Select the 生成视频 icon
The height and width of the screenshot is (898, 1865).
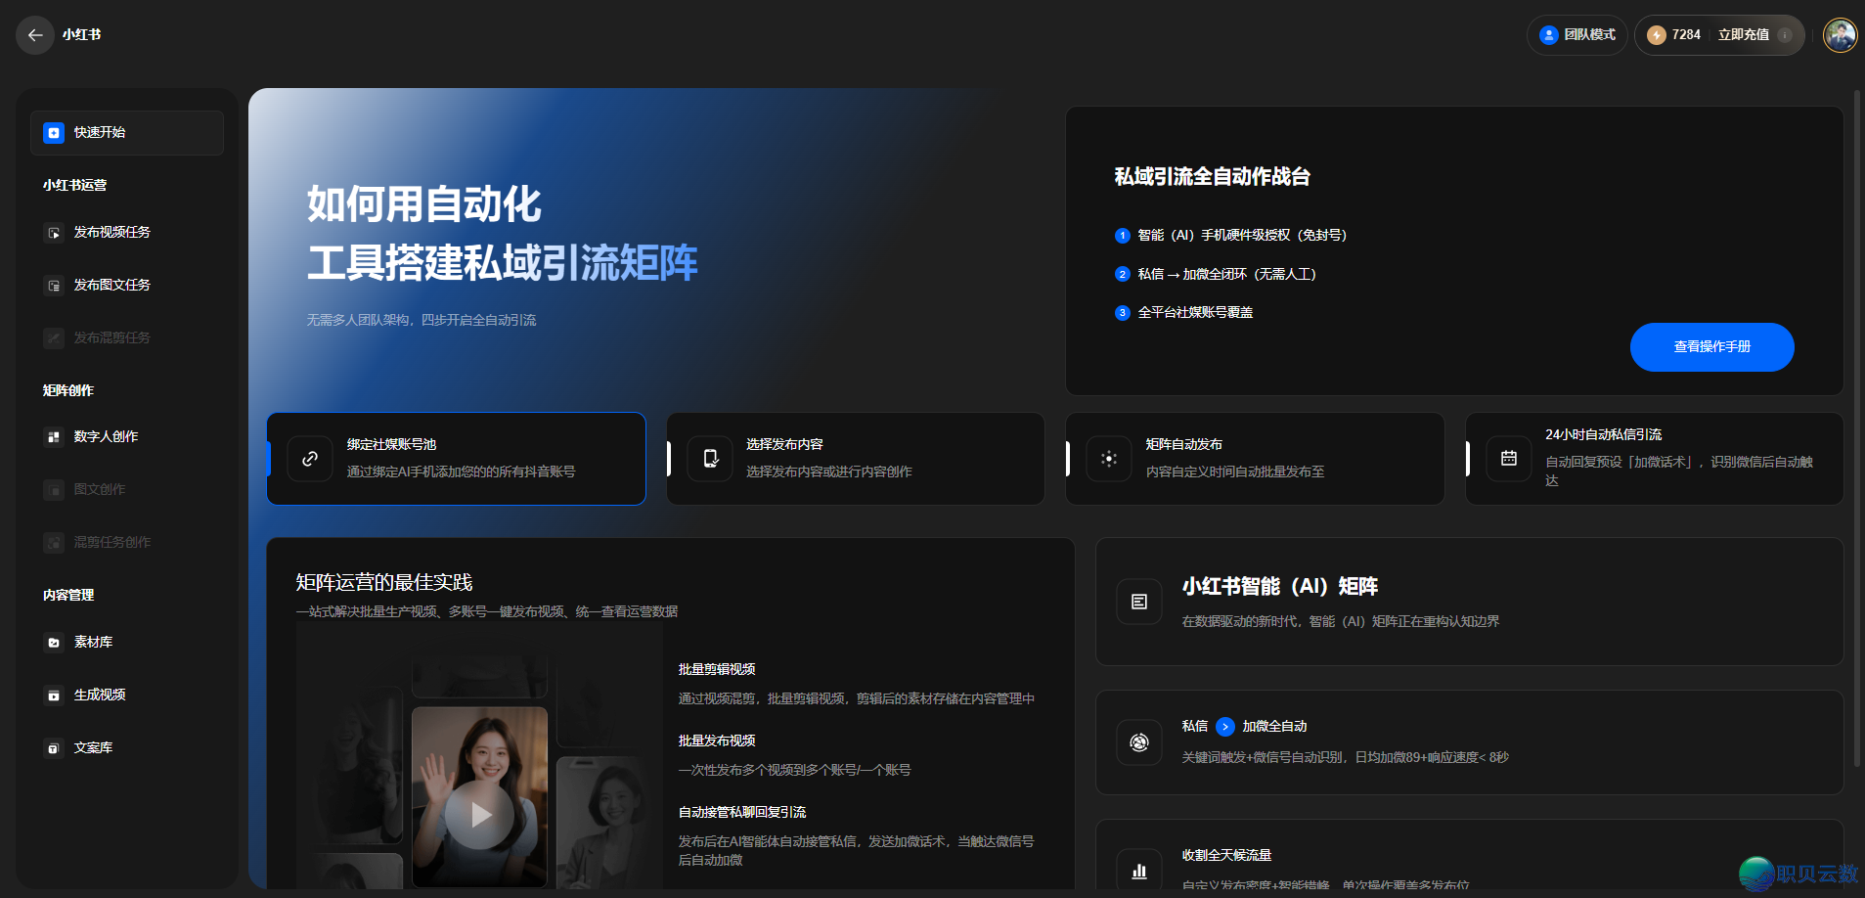pos(53,695)
